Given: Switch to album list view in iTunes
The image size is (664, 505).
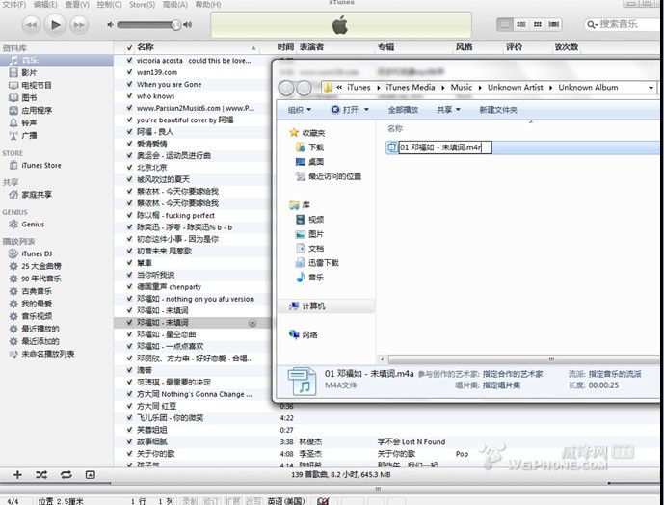Looking at the screenshot, I should point(521,24).
